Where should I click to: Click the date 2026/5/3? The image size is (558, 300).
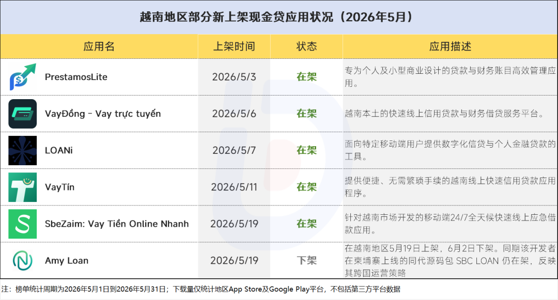(x=234, y=77)
